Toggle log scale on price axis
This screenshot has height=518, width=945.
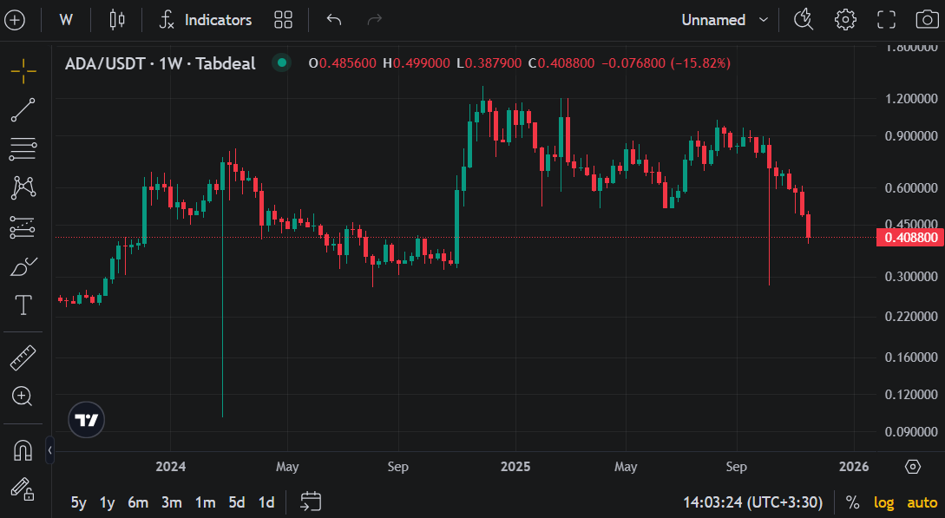click(x=883, y=502)
